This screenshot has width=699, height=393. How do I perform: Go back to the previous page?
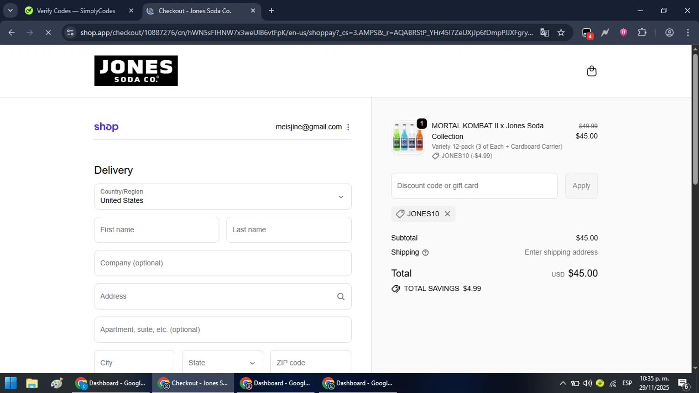[x=12, y=33]
